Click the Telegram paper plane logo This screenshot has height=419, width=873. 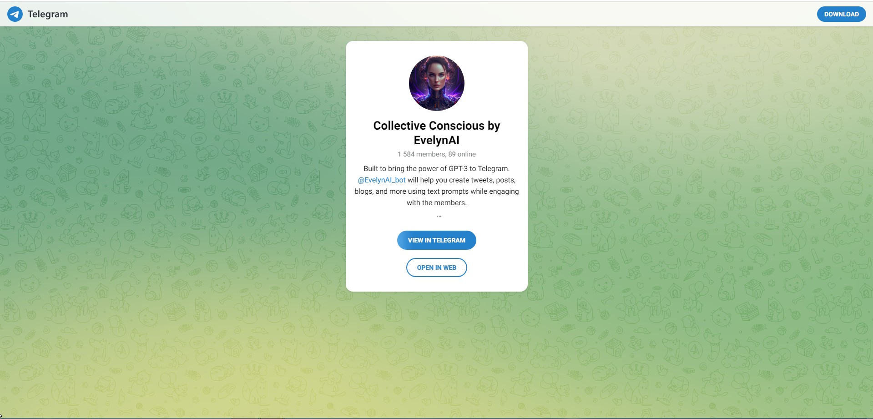[x=15, y=14]
